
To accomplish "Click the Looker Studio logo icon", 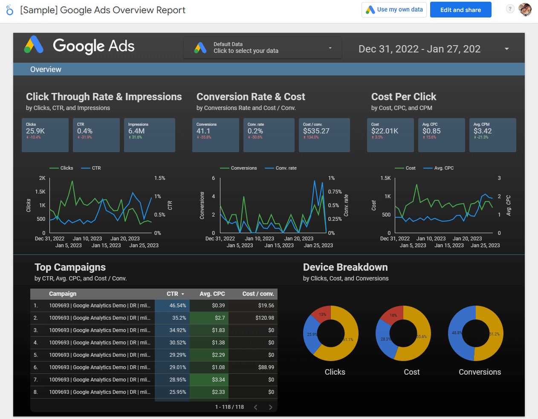I will pos(10,10).
